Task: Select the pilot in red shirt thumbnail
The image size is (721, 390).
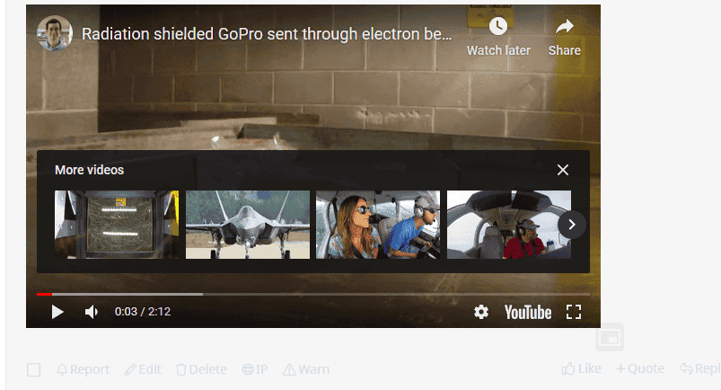Action: pos(509,225)
